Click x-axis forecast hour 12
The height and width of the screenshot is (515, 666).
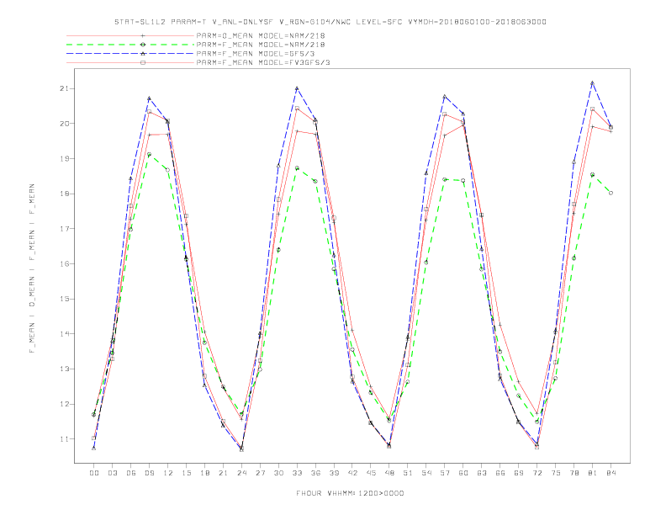pyautogui.click(x=168, y=473)
